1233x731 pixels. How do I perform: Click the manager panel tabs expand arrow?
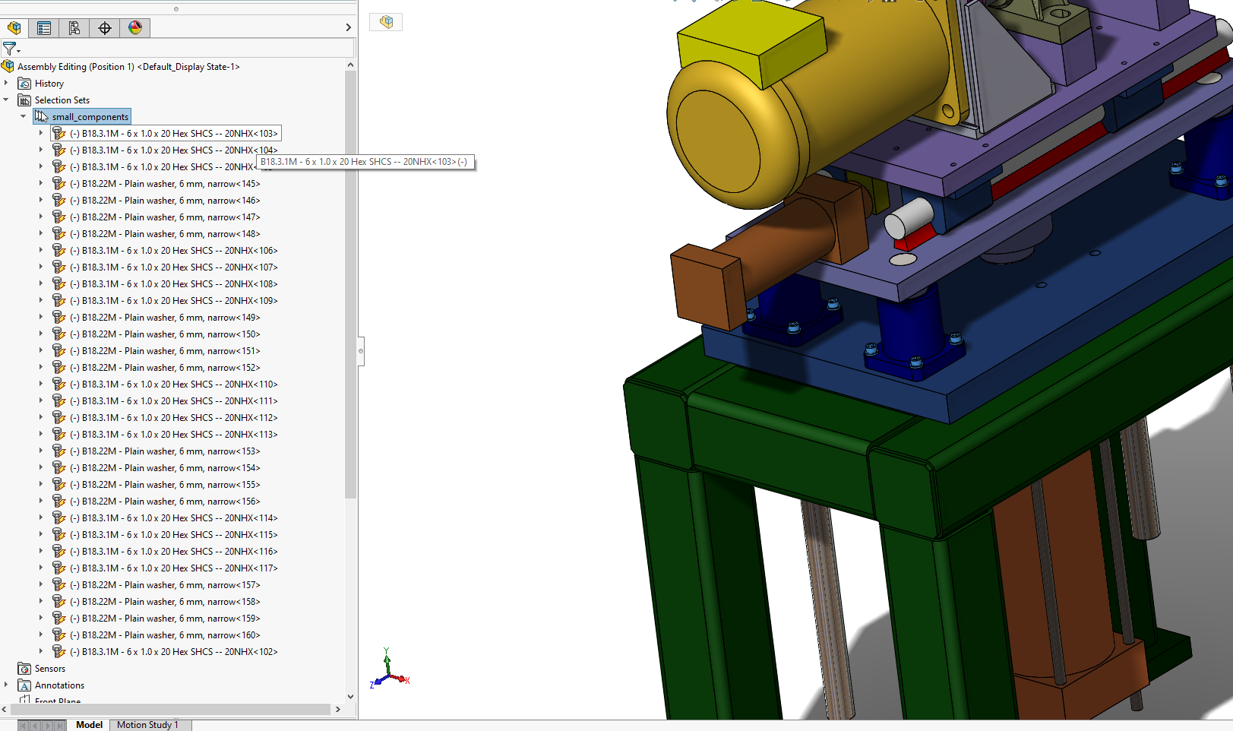click(x=348, y=28)
